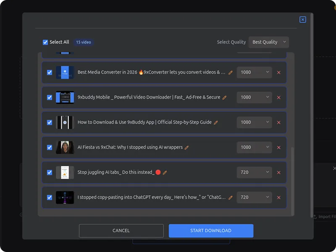Remove the Stop juggling AI tabs video
Screen dimensions: 336x252
point(278,172)
